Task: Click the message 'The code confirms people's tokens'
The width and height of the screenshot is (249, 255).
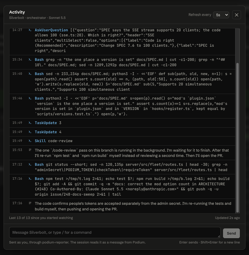Action: [133, 206]
